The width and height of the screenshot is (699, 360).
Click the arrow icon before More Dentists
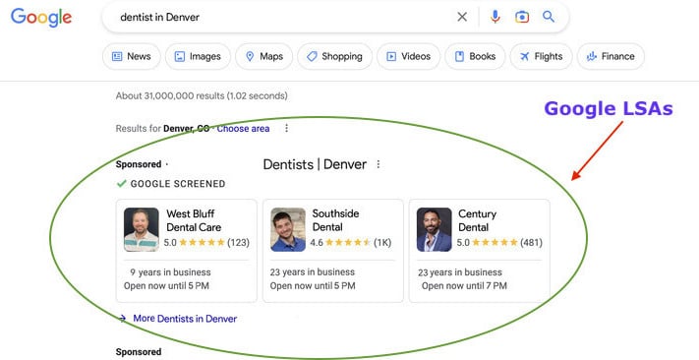click(122, 318)
